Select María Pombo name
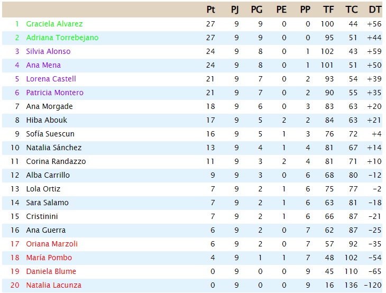The width and height of the screenshot is (386, 293). tap(49, 258)
